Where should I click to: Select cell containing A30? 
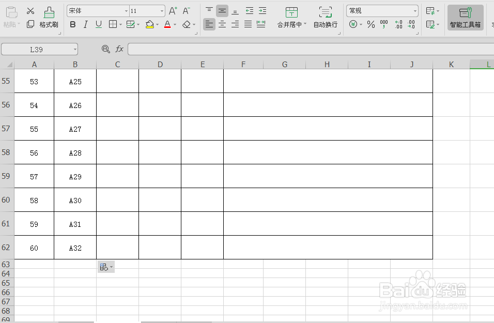tap(75, 201)
